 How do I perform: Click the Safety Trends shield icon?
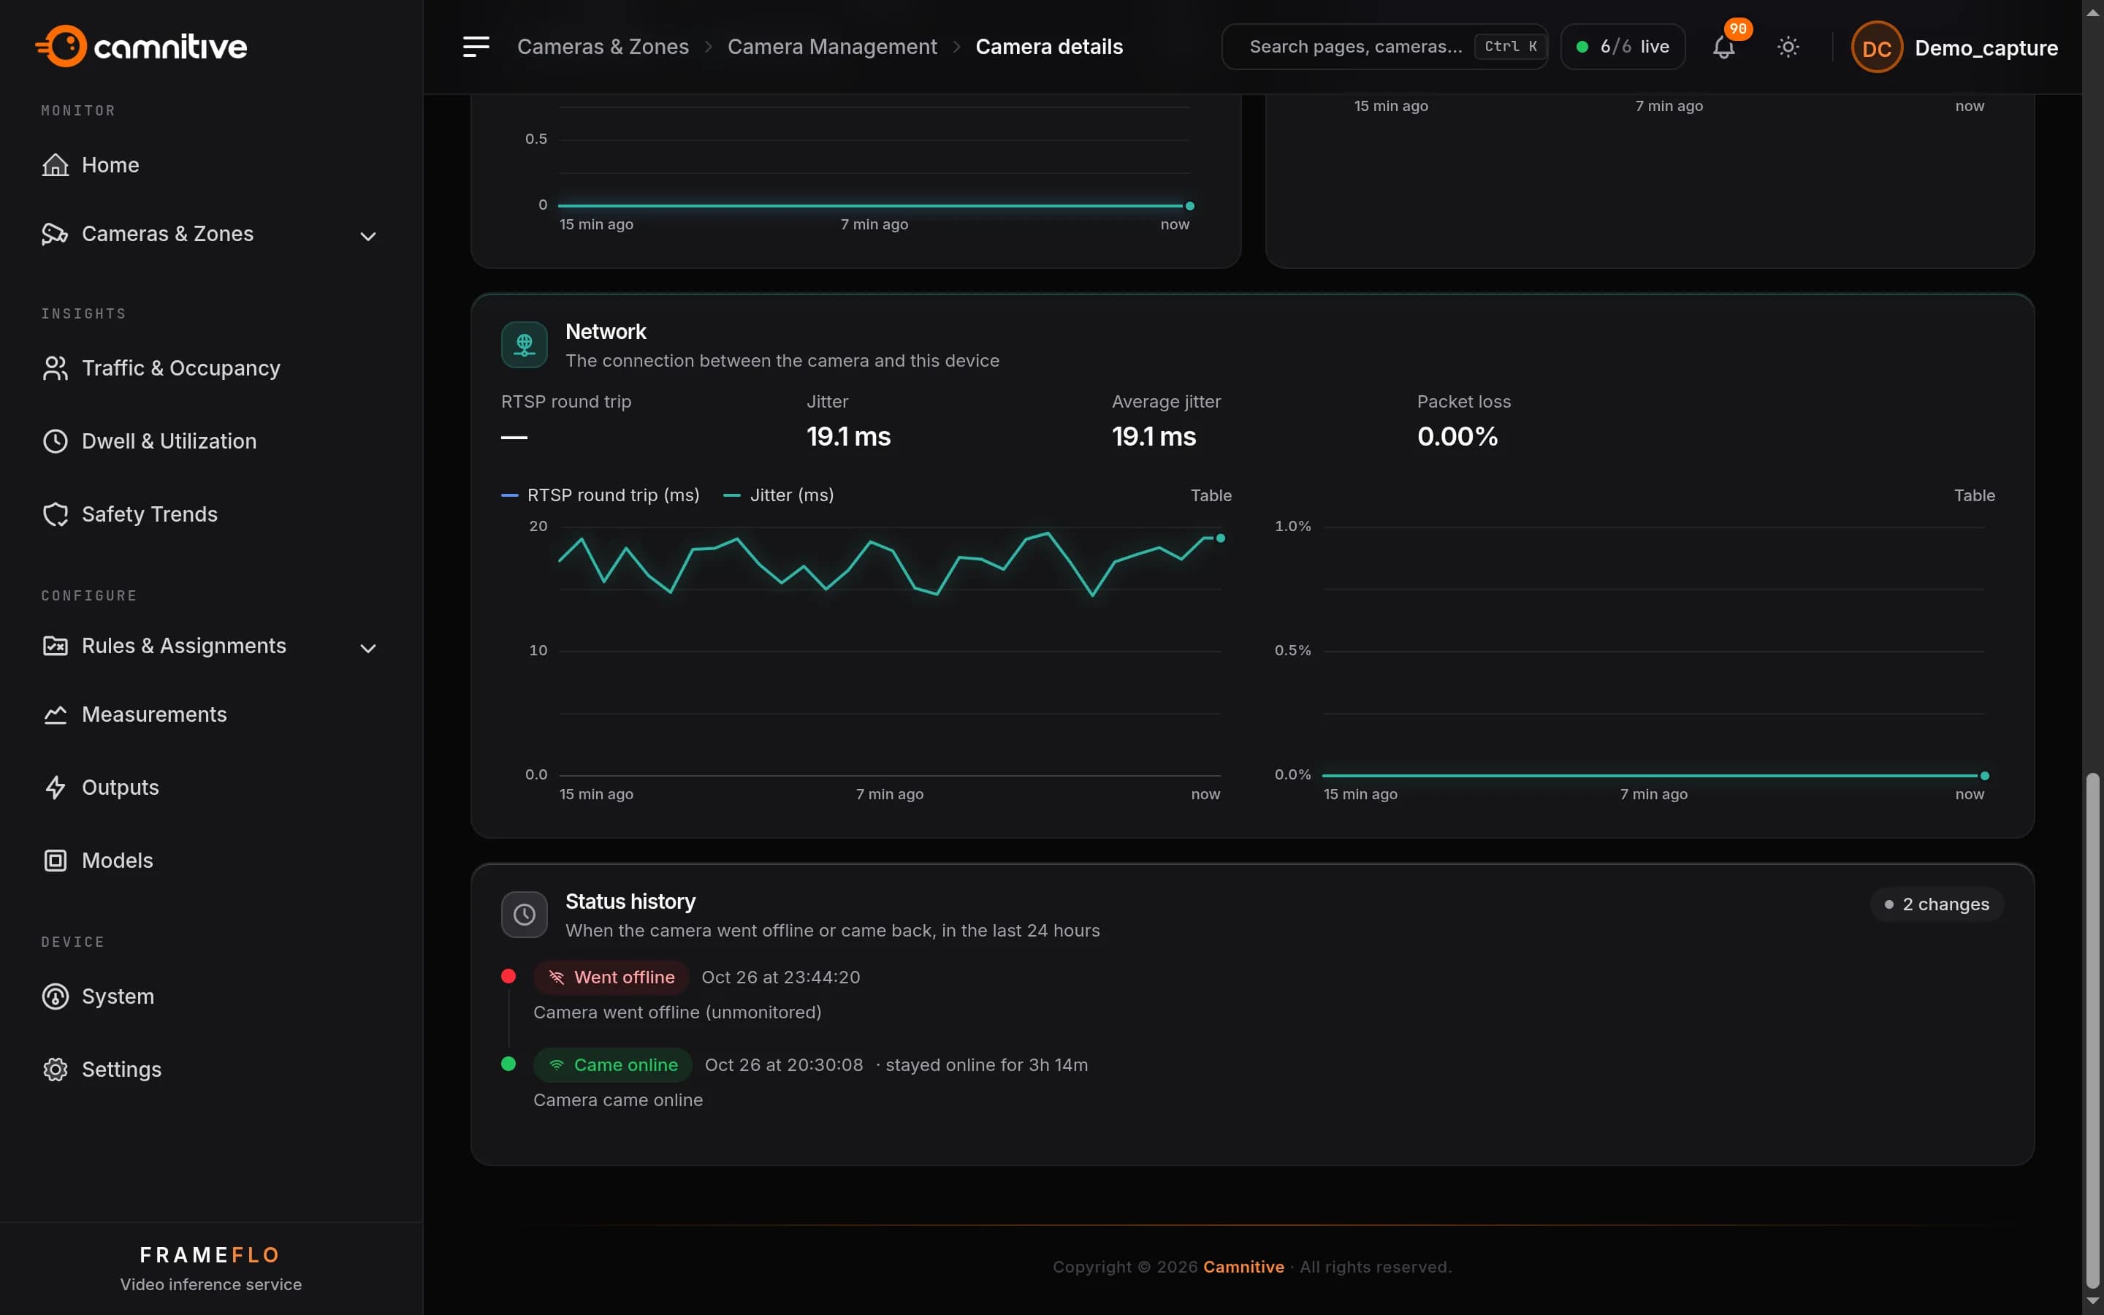56,514
